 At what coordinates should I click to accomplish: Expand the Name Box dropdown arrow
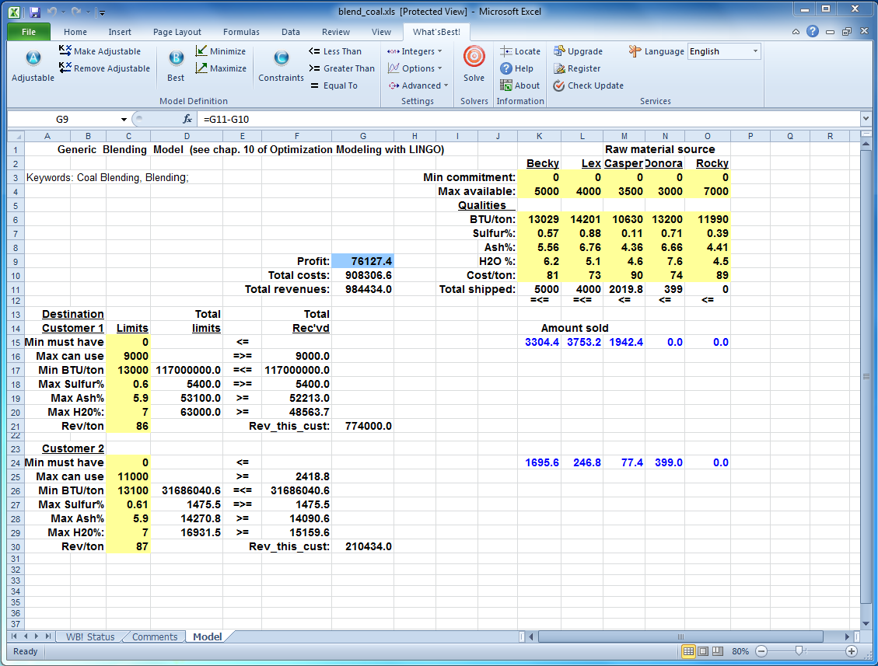(x=124, y=120)
